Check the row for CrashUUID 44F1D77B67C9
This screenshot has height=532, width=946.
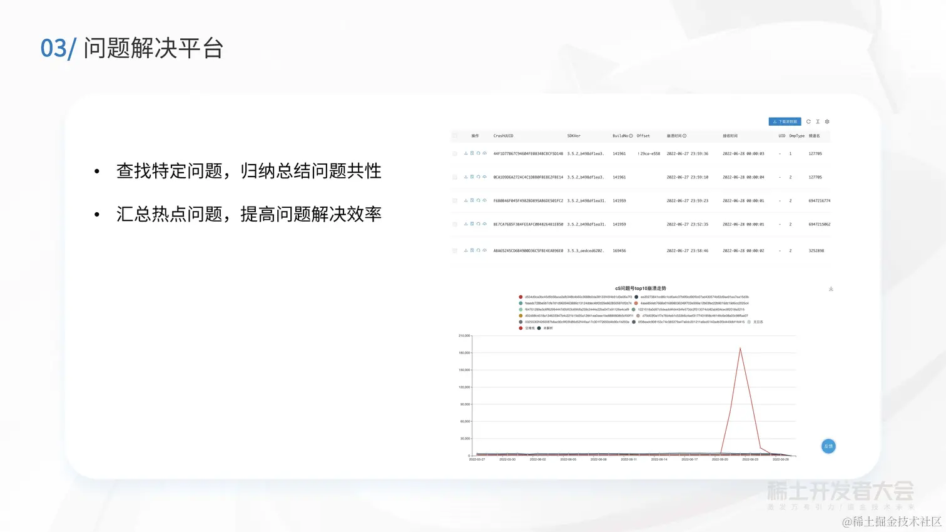pyautogui.click(x=455, y=153)
